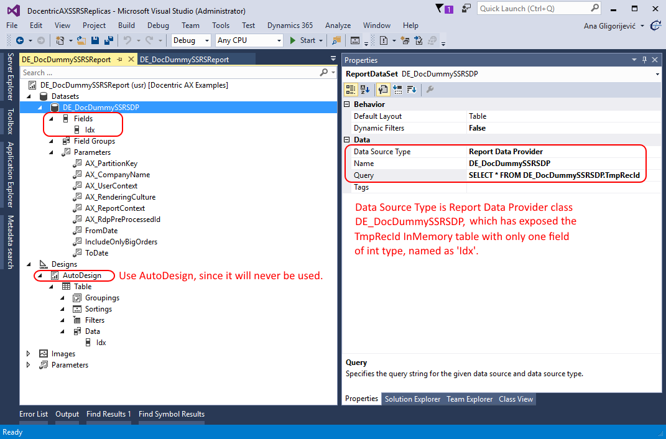Switch to the Class View tab
The width and height of the screenshot is (666, 439).
516,399
